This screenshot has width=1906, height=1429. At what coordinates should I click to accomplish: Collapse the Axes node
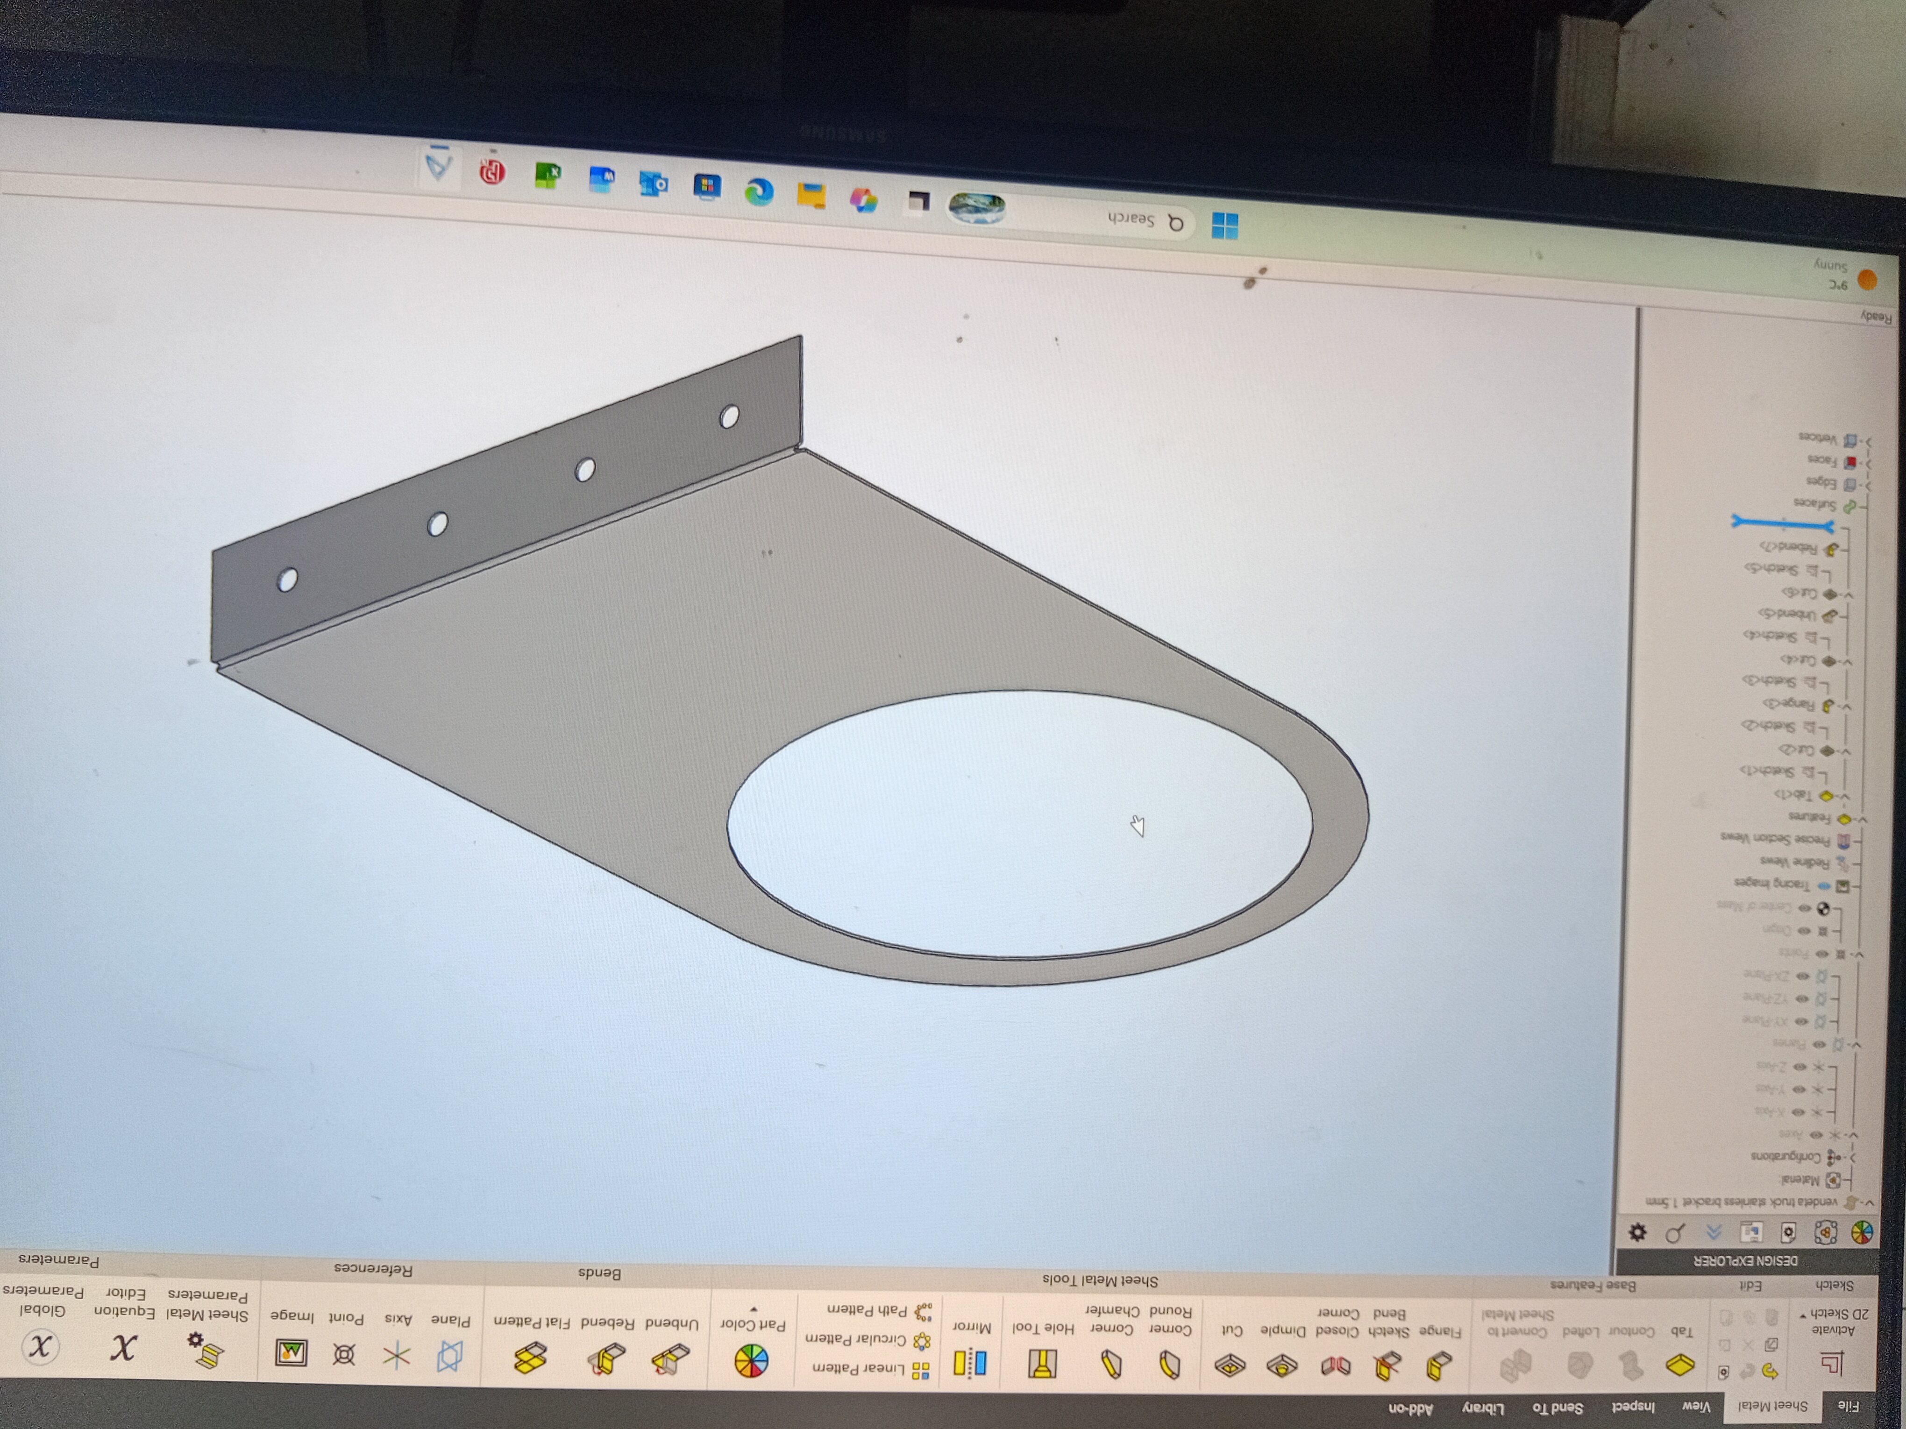(x=1853, y=1135)
